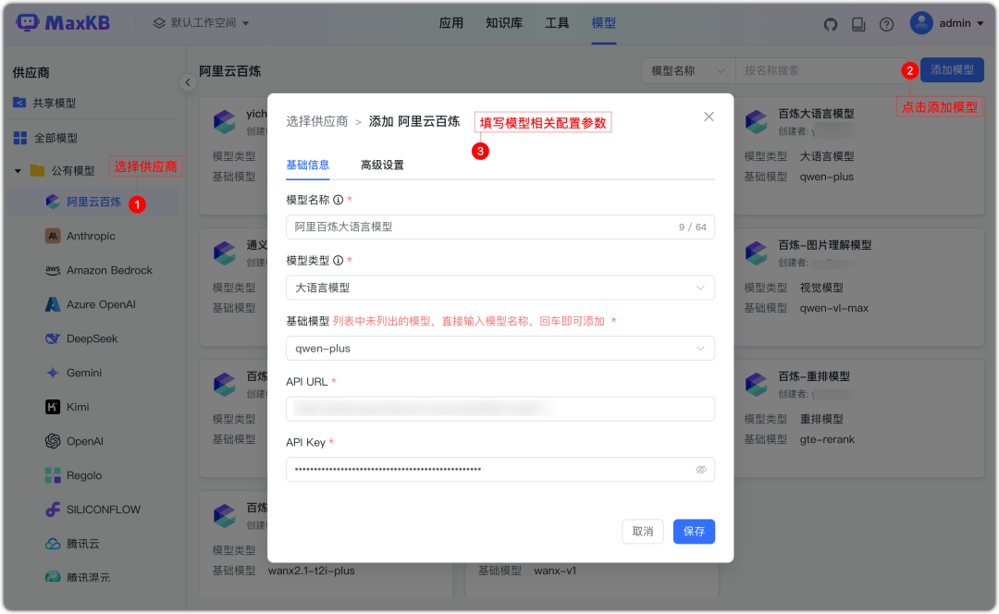
Task: Click the 百炼-图片理解模型 card icon
Action: tap(757, 252)
